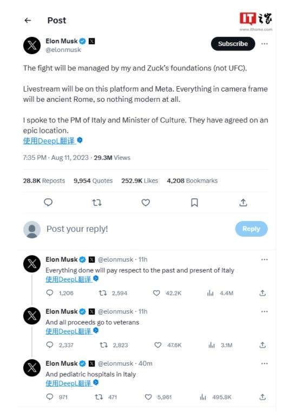
Task: Share the 'And all proceeds go to veterans' reply
Action: [x=262, y=345]
